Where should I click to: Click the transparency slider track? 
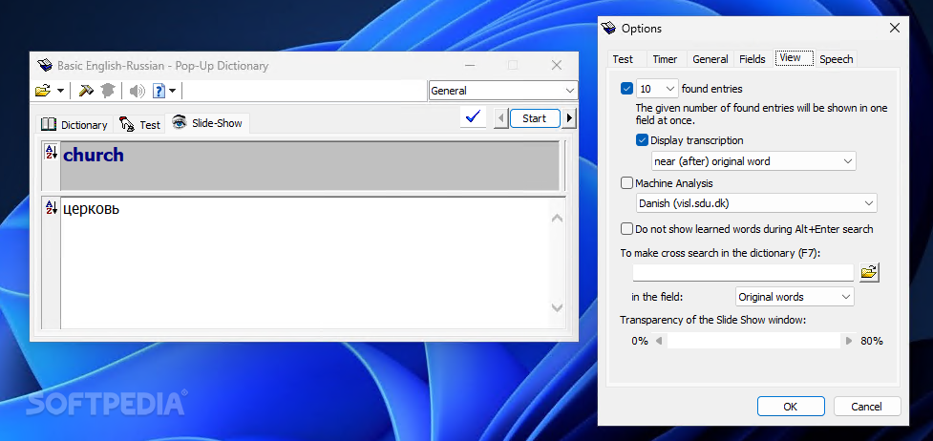coord(753,341)
